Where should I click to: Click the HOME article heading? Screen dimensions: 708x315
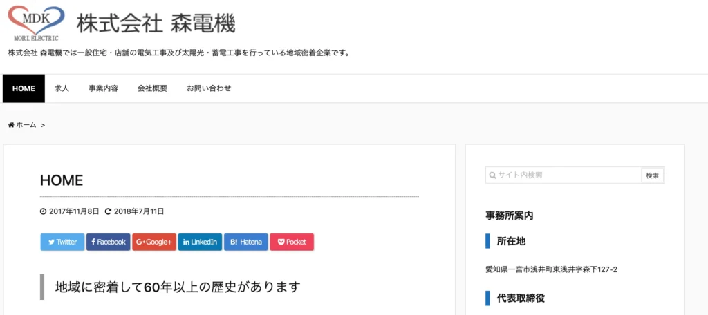pos(62,181)
